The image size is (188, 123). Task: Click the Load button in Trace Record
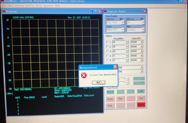tap(140, 91)
